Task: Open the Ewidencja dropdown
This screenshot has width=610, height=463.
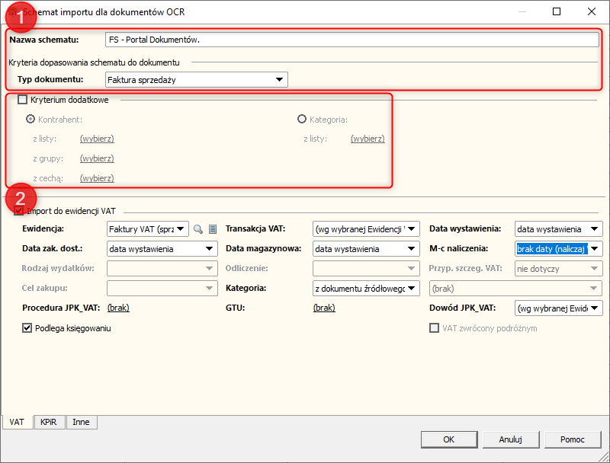Action: (x=148, y=229)
